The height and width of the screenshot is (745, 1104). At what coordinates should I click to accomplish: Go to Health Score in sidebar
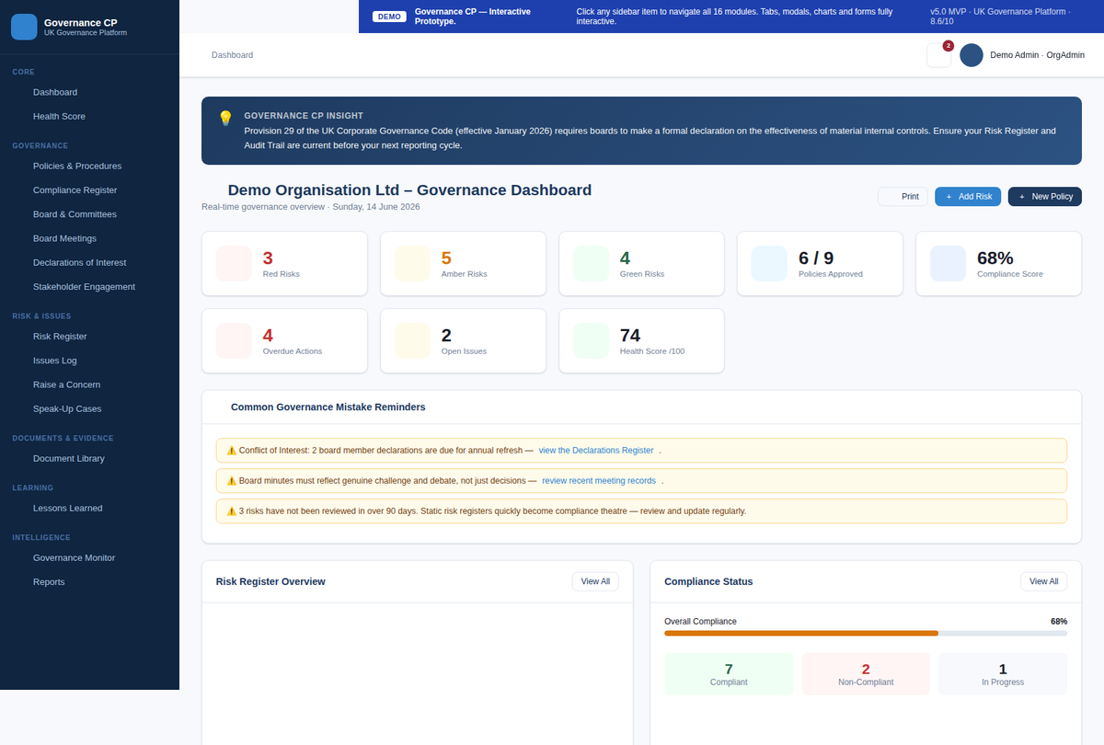click(x=89, y=116)
